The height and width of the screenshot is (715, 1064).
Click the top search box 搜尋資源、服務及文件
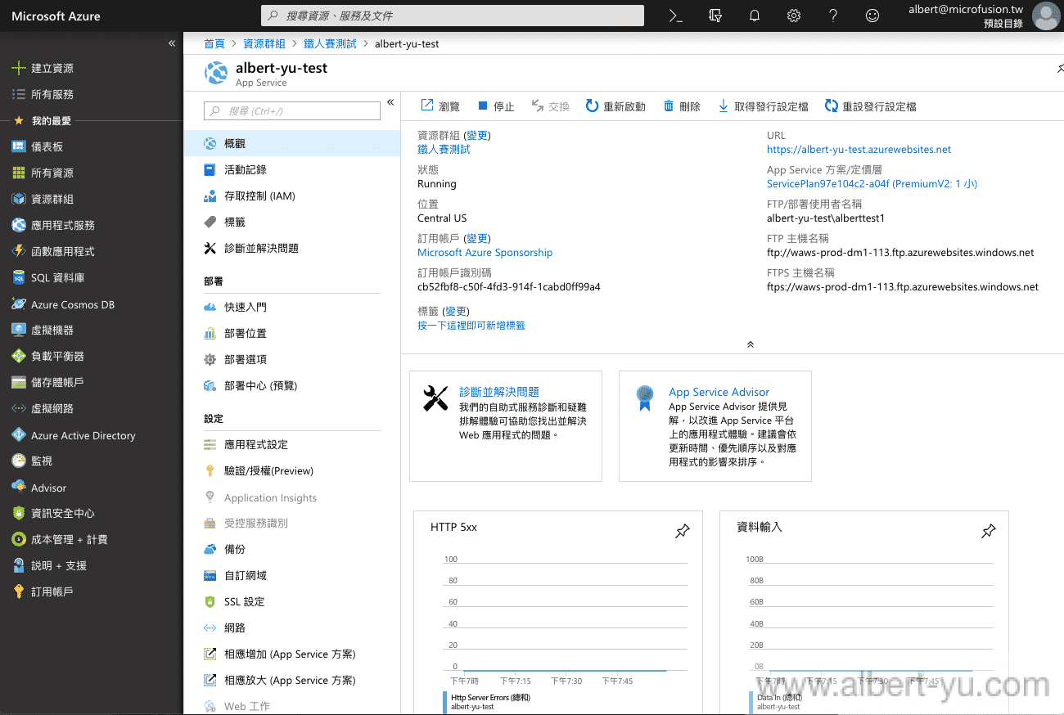[x=453, y=16]
